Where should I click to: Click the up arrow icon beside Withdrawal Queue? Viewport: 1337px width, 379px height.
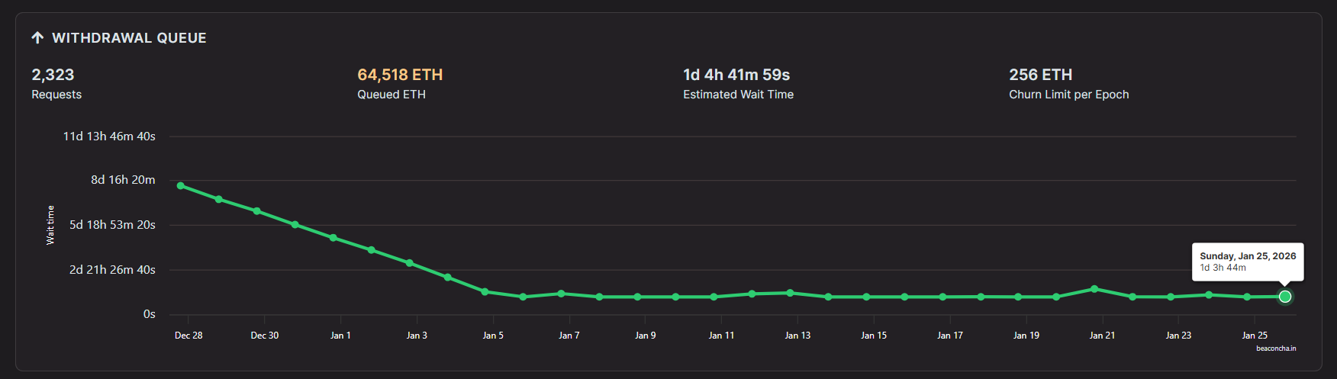point(37,37)
